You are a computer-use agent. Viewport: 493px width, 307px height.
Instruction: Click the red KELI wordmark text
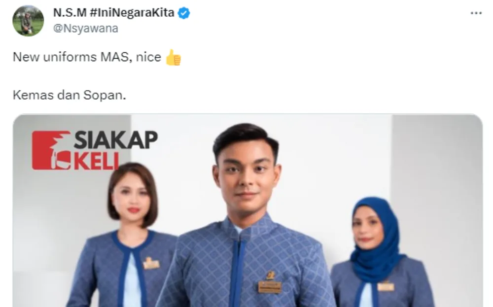point(97,161)
